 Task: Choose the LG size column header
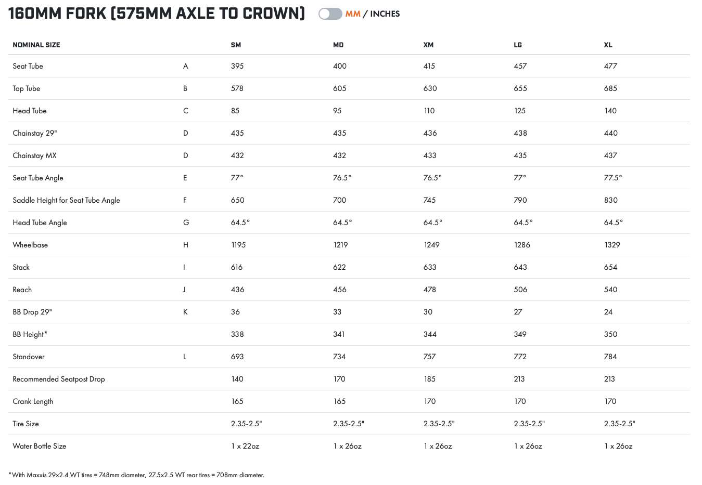coord(518,45)
